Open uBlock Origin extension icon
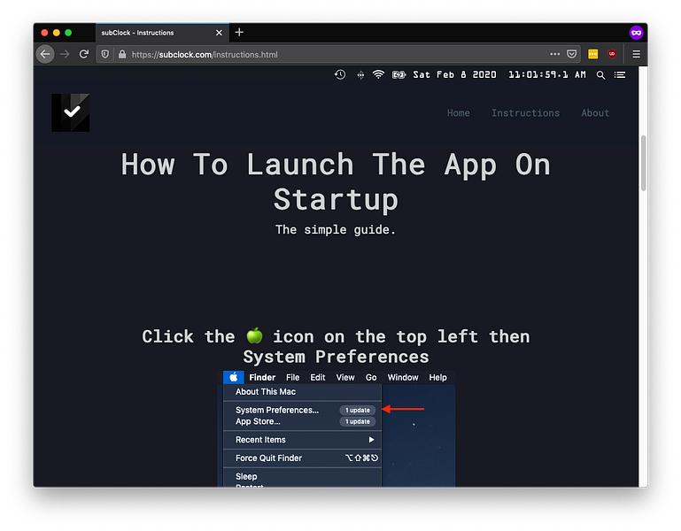 (612, 54)
